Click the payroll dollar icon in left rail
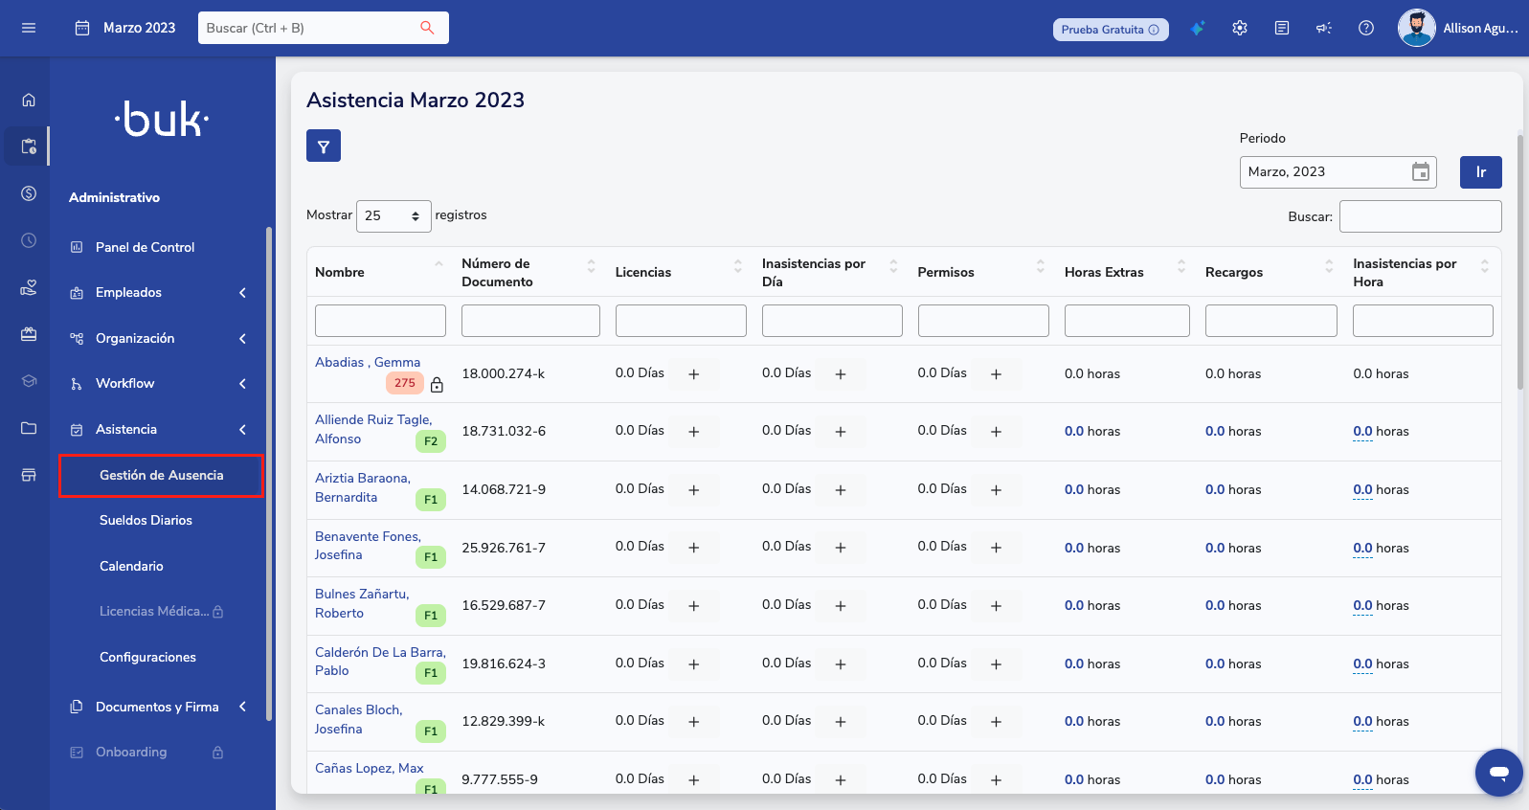 [x=29, y=193]
